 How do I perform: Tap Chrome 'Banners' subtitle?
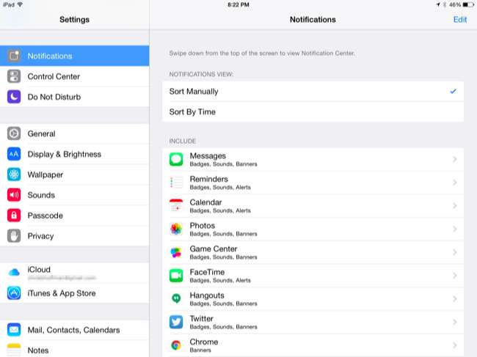[x=200, y=350]
